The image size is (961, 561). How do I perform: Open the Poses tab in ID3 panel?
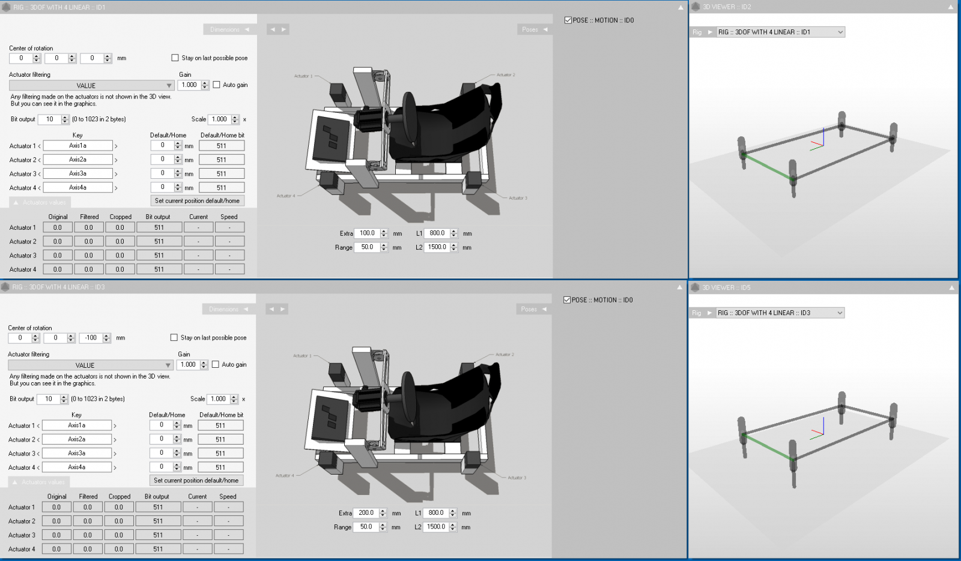point(533,309)
